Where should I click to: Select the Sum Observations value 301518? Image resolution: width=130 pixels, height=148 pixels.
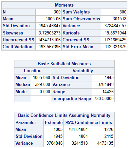coord(120,19)
